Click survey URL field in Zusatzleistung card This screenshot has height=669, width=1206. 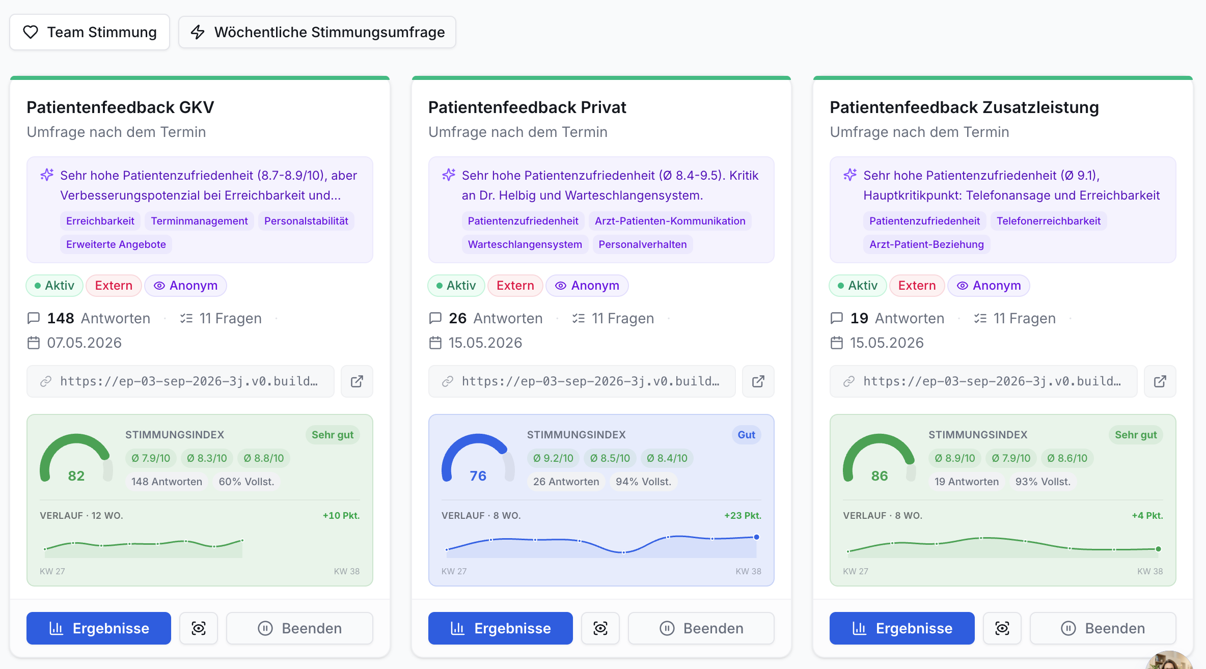[x=983, y=381]
